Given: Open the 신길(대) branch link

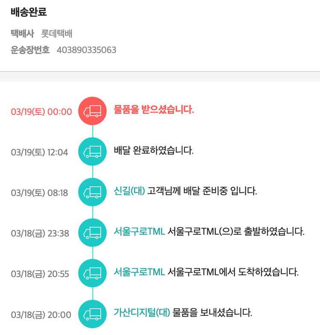Looking at the screenshot, I should 129,191.
